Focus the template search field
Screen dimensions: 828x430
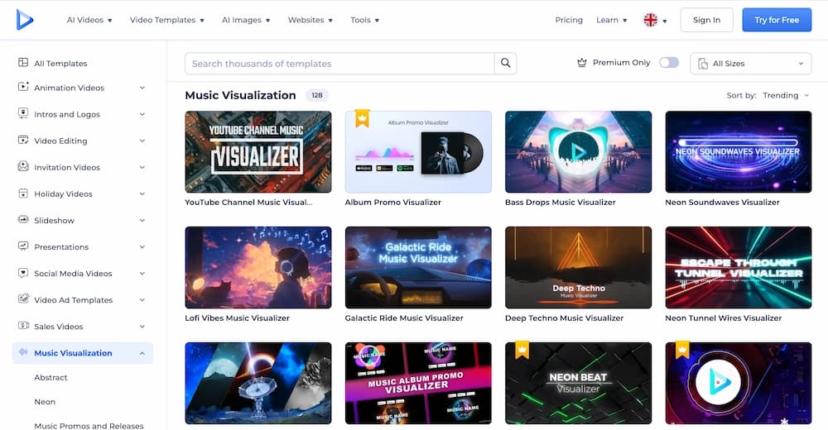click(x=339, y=64)
